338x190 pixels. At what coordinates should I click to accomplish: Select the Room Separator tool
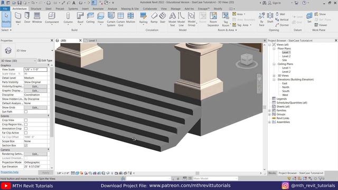pos(213,19)
